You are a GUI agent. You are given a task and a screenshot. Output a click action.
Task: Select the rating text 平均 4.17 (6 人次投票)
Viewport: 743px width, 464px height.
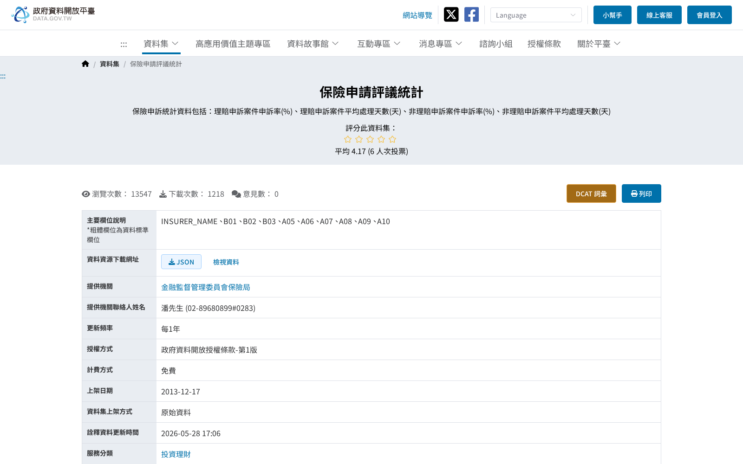click(x=371, y=151)
